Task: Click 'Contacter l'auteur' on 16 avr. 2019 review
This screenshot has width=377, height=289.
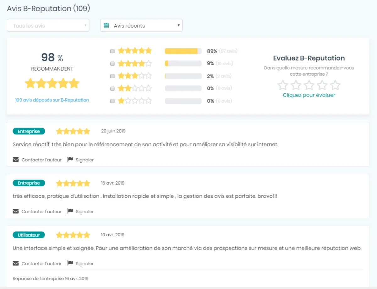Action: coord(41,212)
